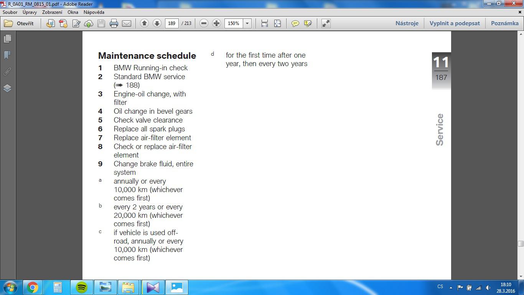Open the Zobrazení menu
Viewport: 524px width, 295px height.
click(x=52, y=12)
